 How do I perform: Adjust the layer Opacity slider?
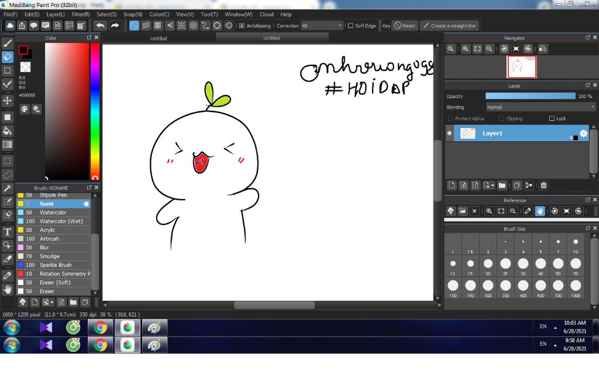click(530, 96)
